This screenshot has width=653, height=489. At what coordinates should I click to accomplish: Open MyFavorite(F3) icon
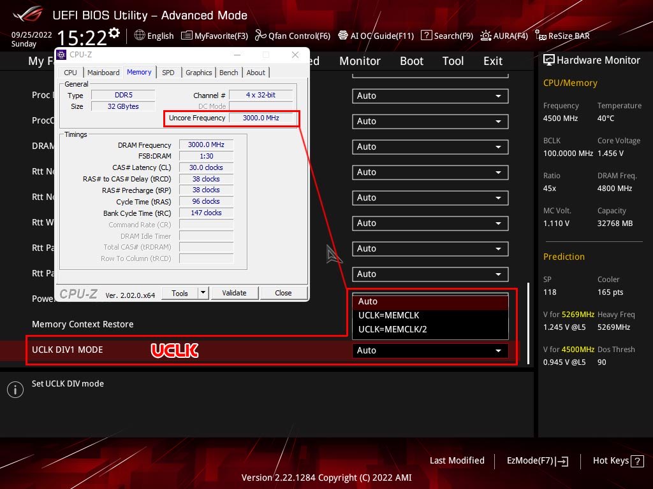click(x=187, y=36)
